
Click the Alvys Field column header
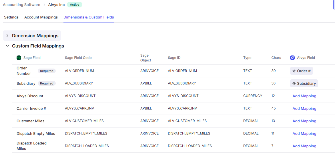pos(306,58)
